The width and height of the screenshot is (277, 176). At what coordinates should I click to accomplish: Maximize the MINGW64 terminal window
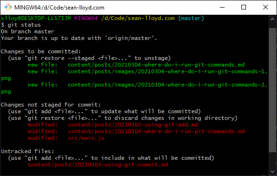[x=244, y=8]
